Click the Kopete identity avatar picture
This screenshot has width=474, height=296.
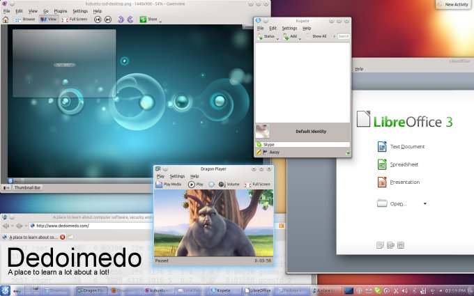tap(262, 131)
